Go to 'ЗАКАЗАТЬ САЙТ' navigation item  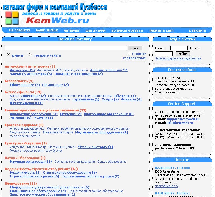click(162, 30)
